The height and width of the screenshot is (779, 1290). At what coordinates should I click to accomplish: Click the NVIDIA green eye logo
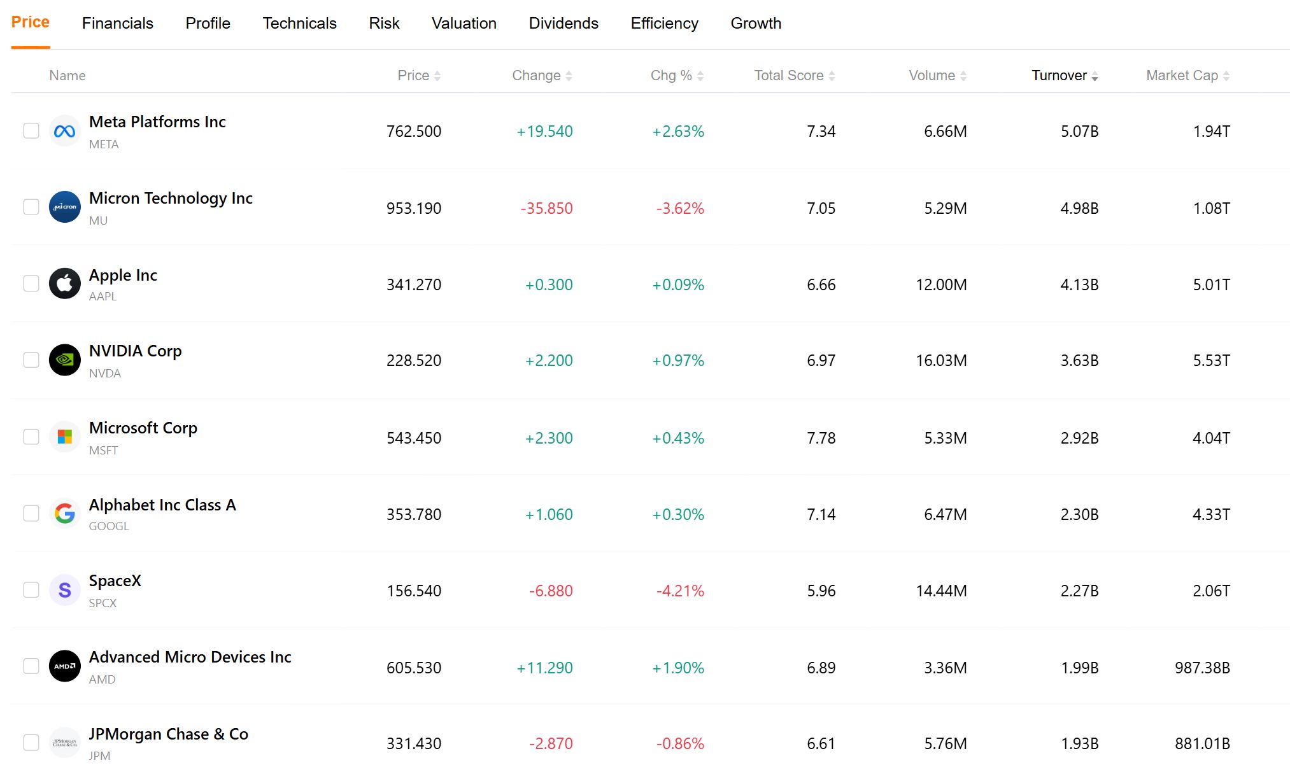tap(65, 360)
